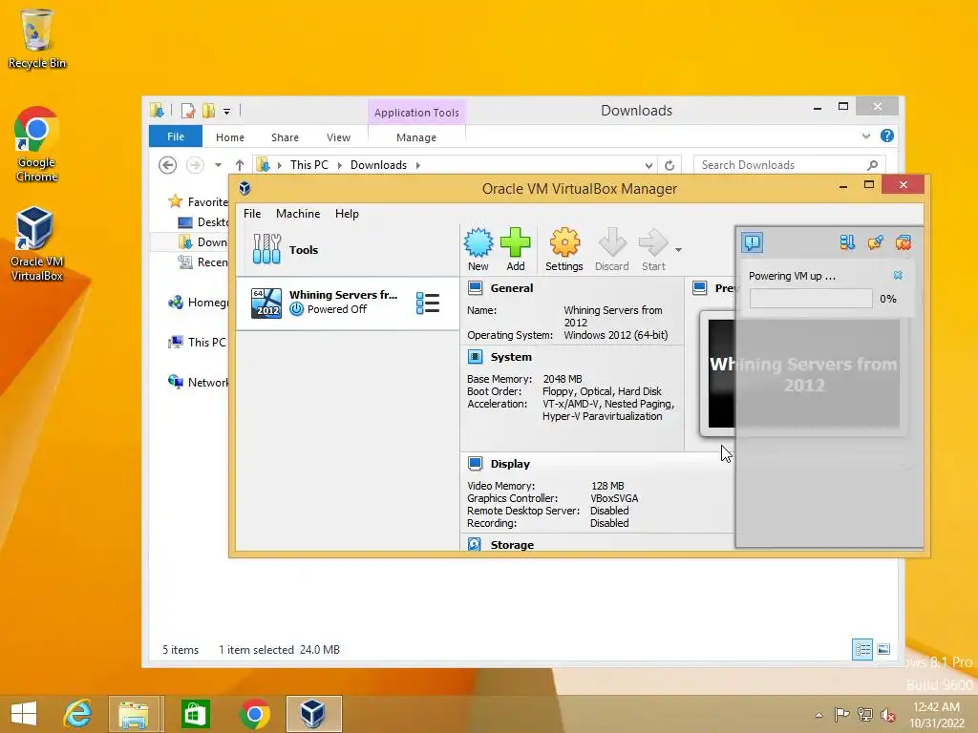Click the New virtual machine icon

click(478, 249)
